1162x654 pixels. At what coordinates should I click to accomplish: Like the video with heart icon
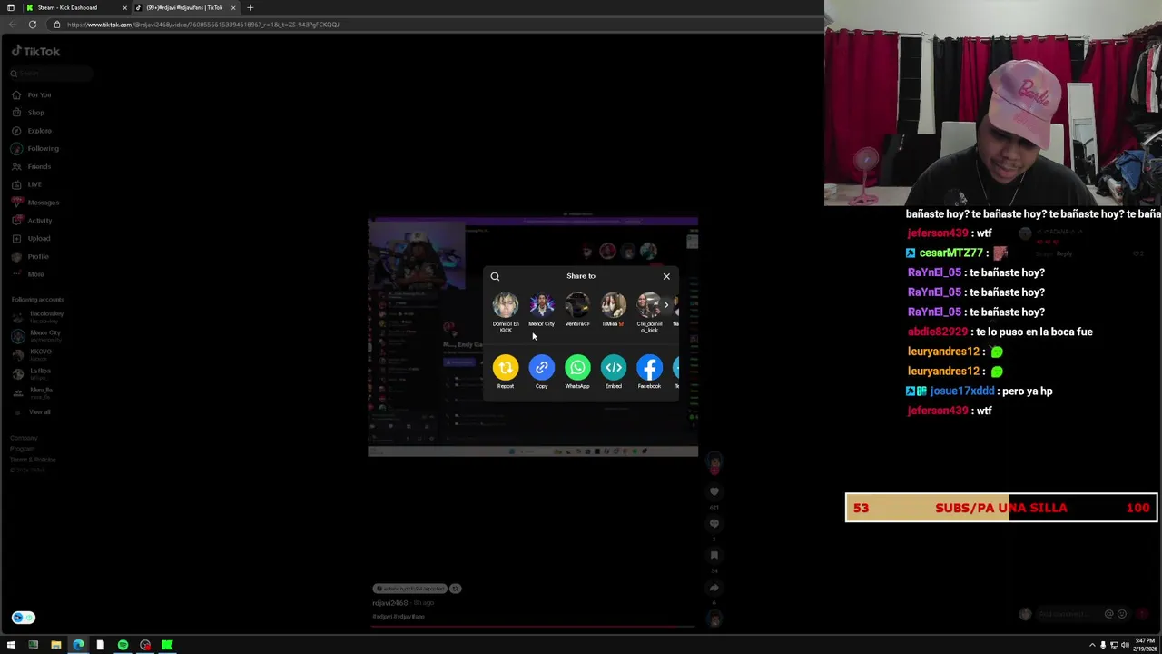click(714, 491)
